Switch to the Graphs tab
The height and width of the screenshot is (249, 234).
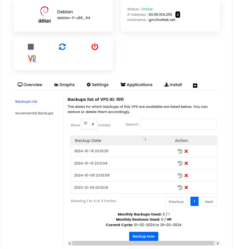64,85
